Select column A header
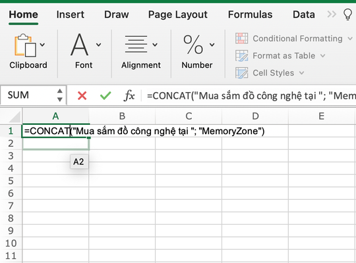 click(x=55, y=116)
